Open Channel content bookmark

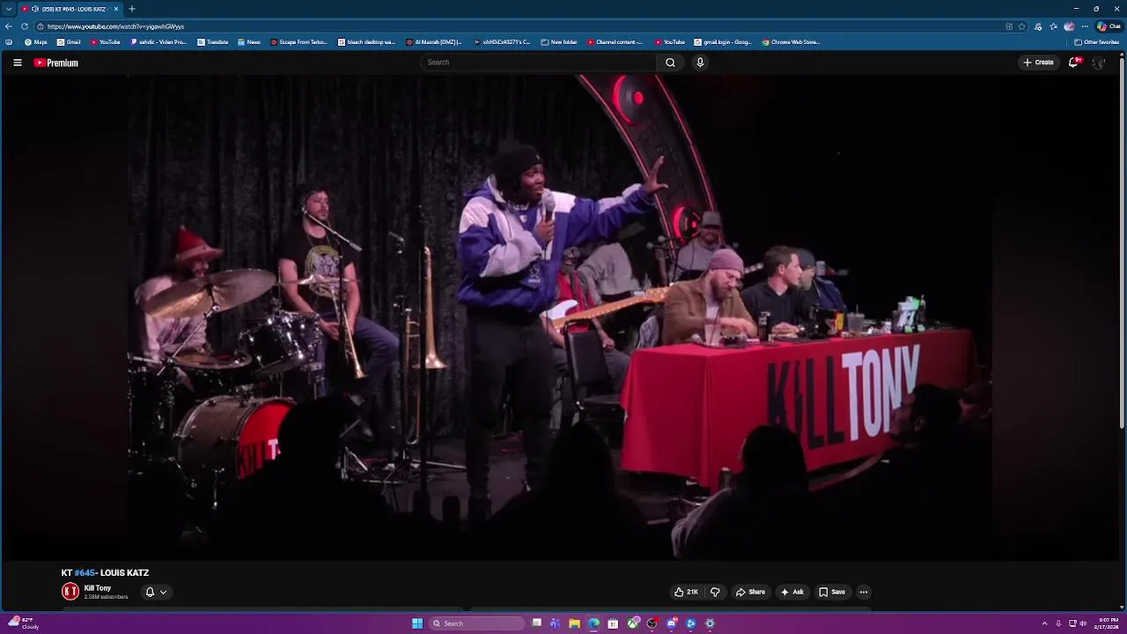point(615,42)
